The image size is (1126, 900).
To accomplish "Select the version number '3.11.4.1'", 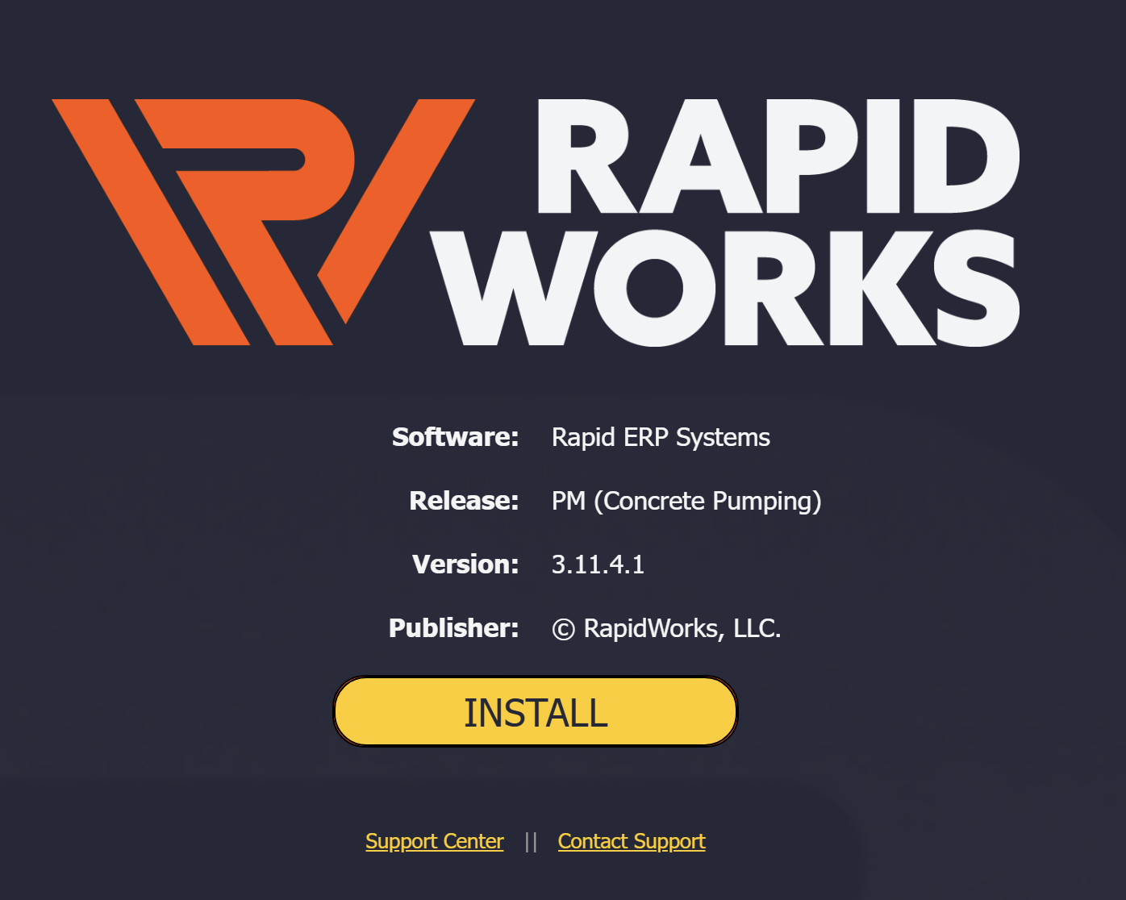I will (598, 565).
